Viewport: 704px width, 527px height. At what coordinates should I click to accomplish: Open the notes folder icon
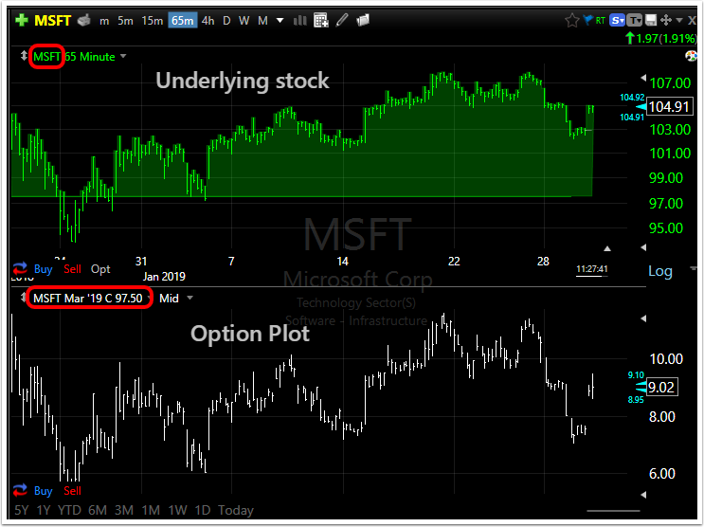click(363, 20)
